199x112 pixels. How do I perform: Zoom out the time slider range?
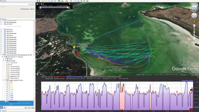[40, 4]
